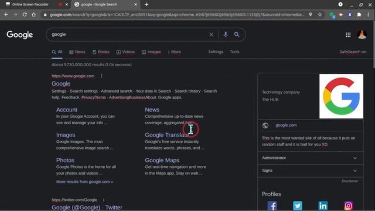The width and height of the screenshot is (375, 211).
Task: Open the More search filters dropdown
Action: click(x=175, y=52)
